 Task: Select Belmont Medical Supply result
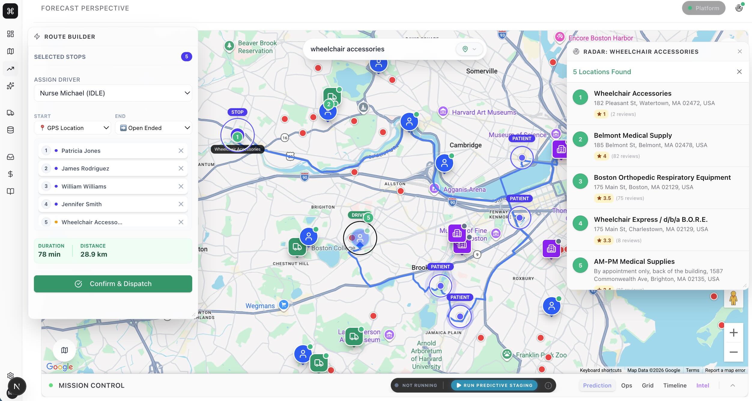(x=658, y=146)
